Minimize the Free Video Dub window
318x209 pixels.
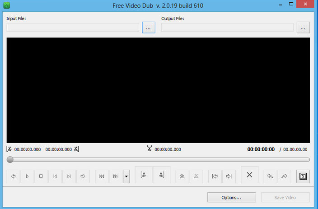(x=281, y=5)
